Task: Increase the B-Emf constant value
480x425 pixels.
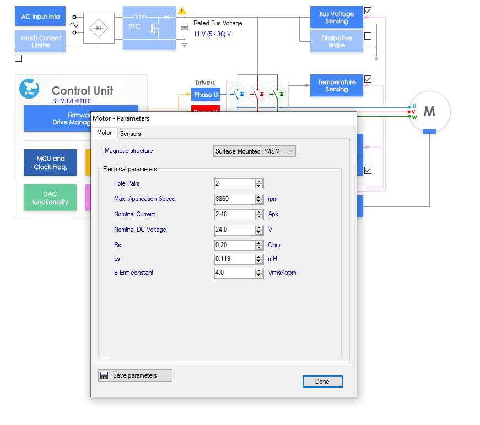Action: [259, 270]
